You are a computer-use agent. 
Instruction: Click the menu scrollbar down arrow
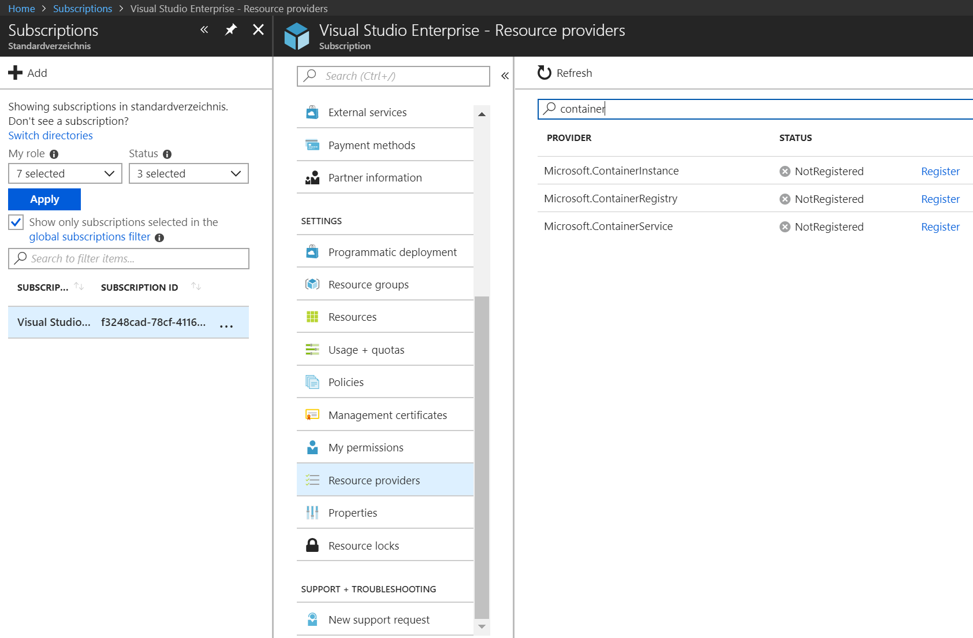point(482,626)
